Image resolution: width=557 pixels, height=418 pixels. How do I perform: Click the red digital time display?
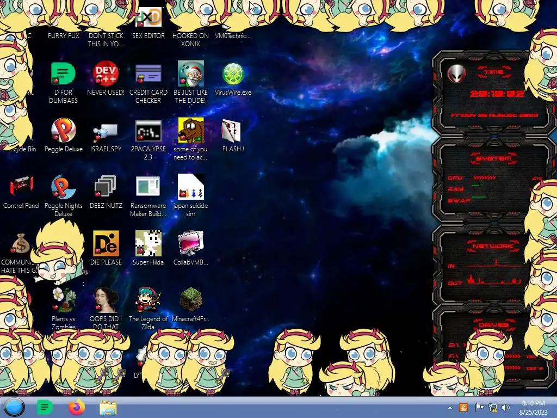tap(497, 94)
